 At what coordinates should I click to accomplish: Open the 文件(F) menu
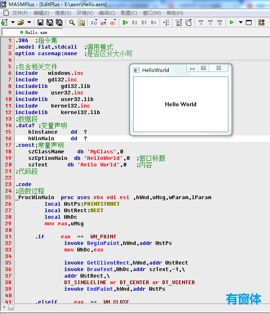pos(20,13)
